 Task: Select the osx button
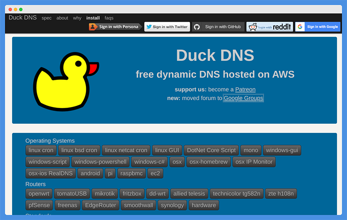coord(177,162)
